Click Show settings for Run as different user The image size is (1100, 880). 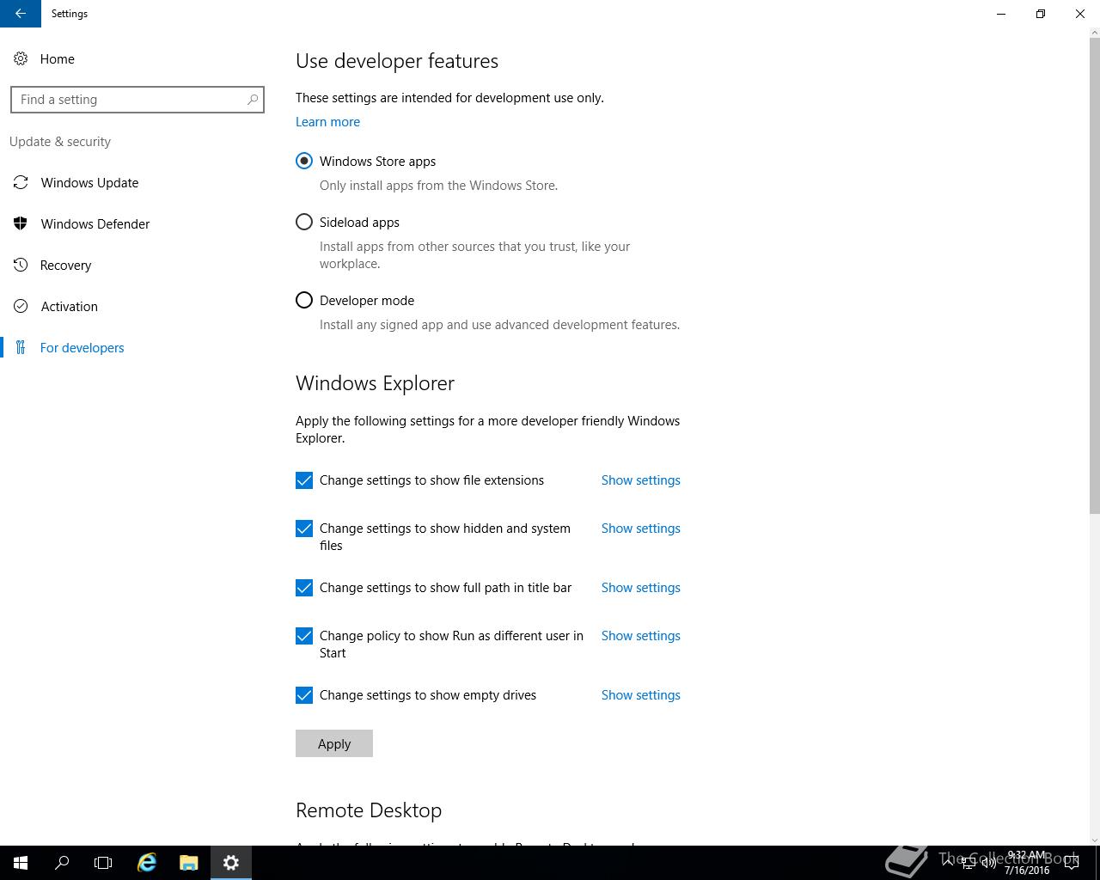click(x=640, y=635)
